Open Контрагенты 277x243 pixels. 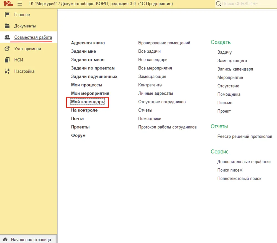point(150,85)
